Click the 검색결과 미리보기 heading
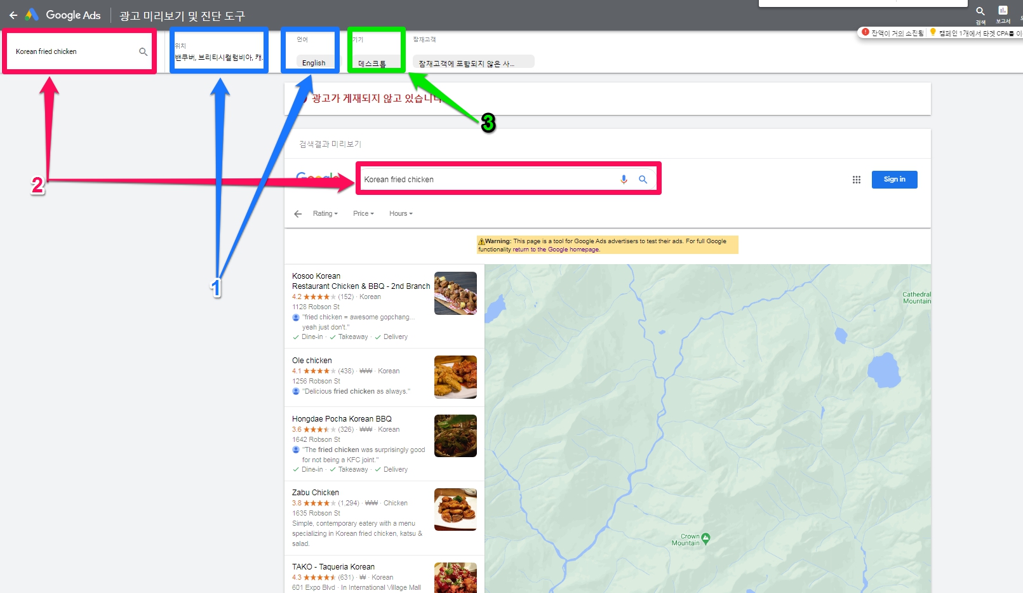Image resolution: width=1023 pixels, height=593 pixels. (x=330, y=144)
